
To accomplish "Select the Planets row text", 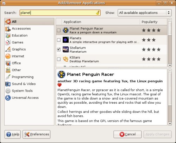I will coord(75,38).
